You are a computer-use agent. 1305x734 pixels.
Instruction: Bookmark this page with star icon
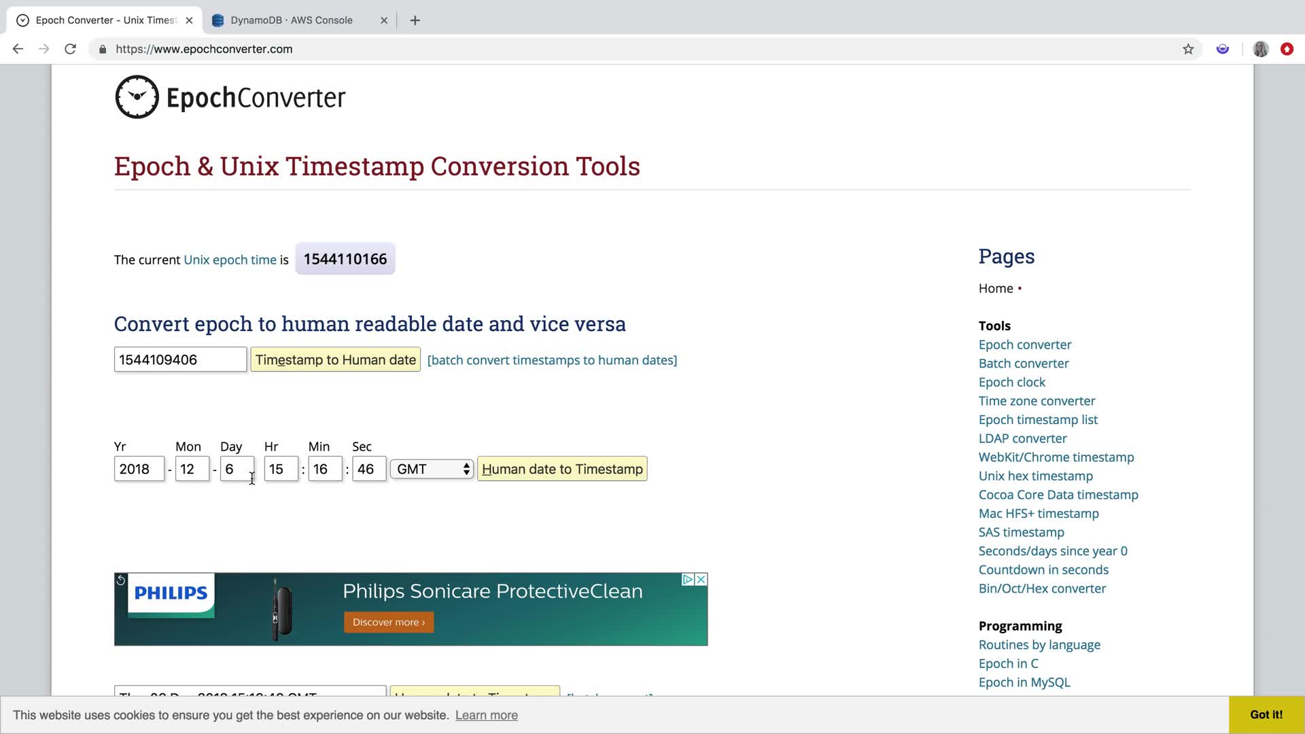click(1187, 49)
